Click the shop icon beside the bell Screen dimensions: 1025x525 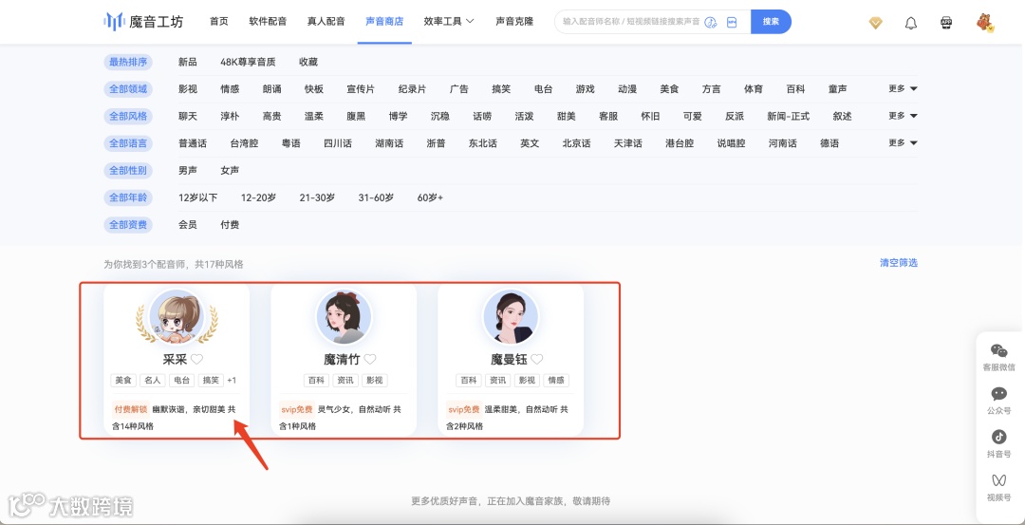point(946,23)
